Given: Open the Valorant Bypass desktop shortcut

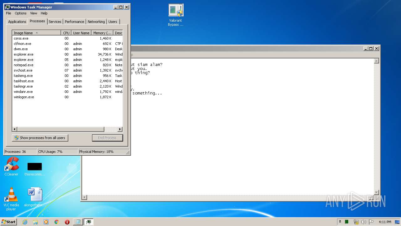Looking at the screenshot, I should (176, 15).
